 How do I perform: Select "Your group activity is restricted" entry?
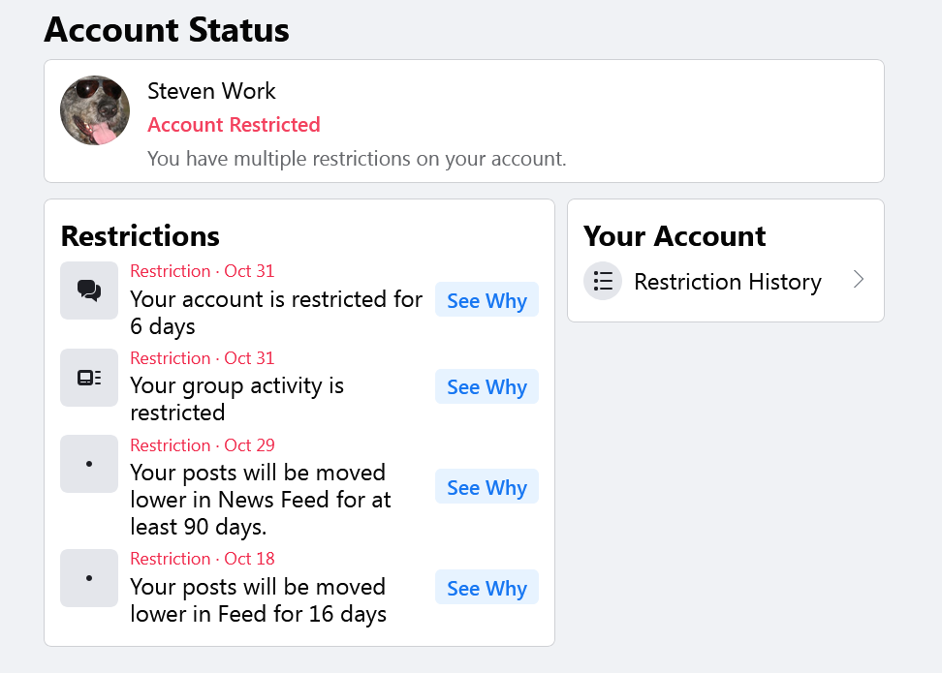[236, 399]
